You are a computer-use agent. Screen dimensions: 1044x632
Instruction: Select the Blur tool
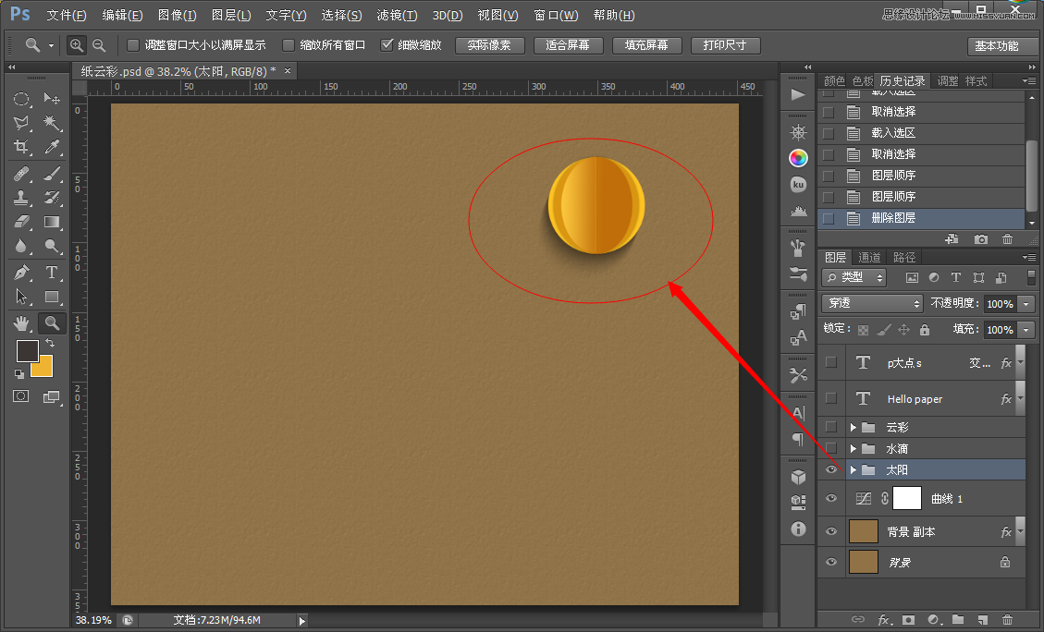click(21, 246)
